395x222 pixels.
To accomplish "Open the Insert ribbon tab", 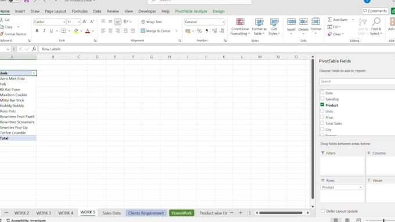I will (20, 11).
